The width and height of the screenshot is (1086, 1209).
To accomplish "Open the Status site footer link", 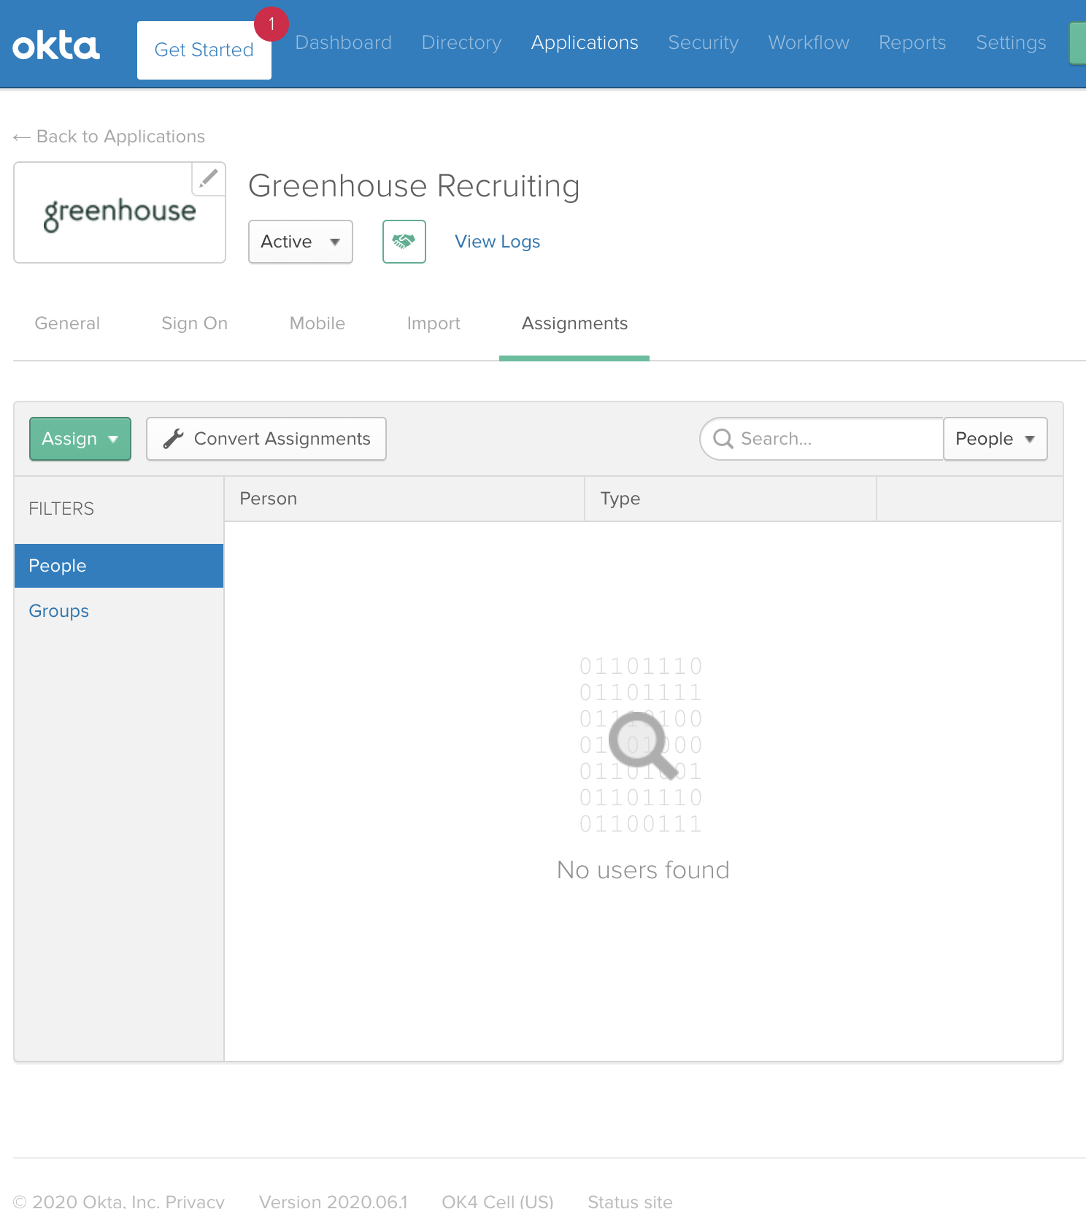I will tap(631, 1201).
